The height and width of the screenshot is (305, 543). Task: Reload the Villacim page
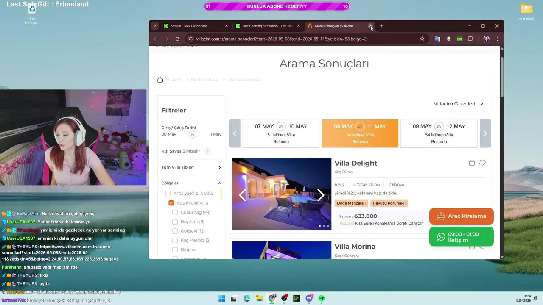[177, 39]
